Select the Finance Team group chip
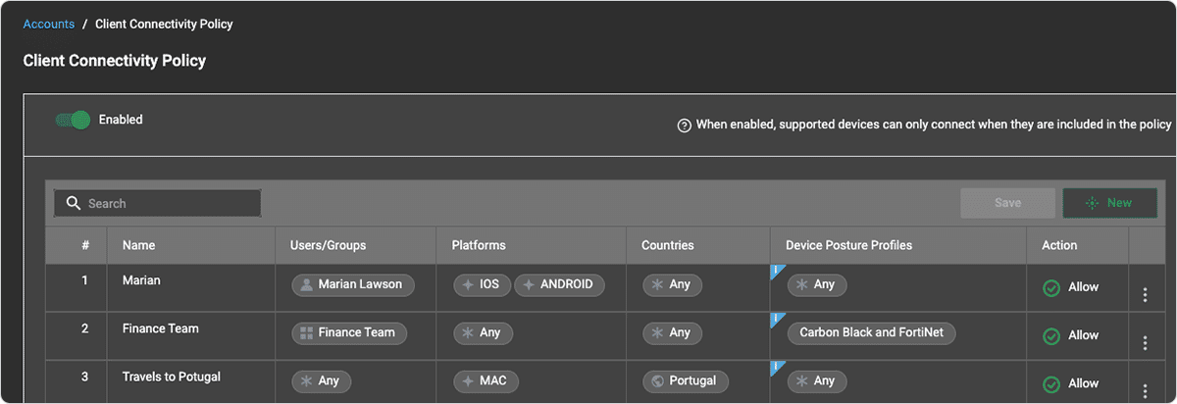The image size is (1177, 404). [349, 332]
